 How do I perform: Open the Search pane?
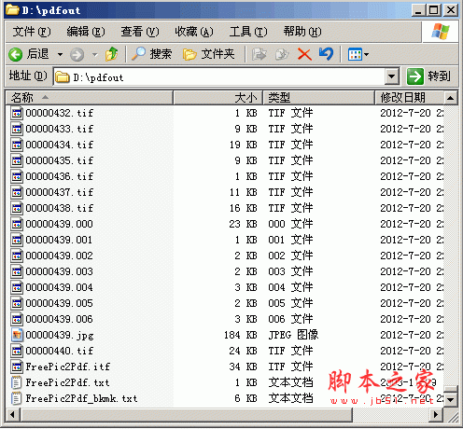click(x=151, y=54)
